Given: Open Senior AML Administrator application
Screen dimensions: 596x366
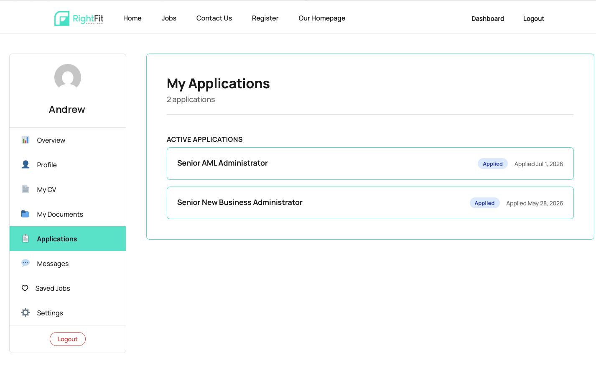Looking at the screenshot, I should click(370, 164).
